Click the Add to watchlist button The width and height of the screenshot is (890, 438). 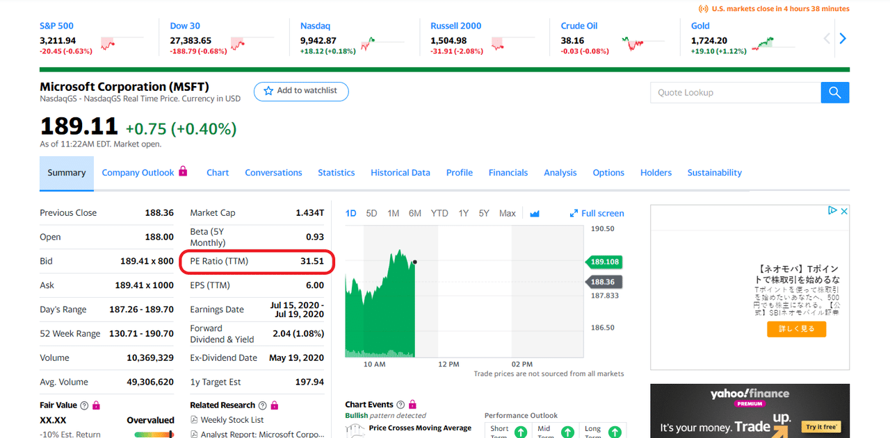point(301,91)
